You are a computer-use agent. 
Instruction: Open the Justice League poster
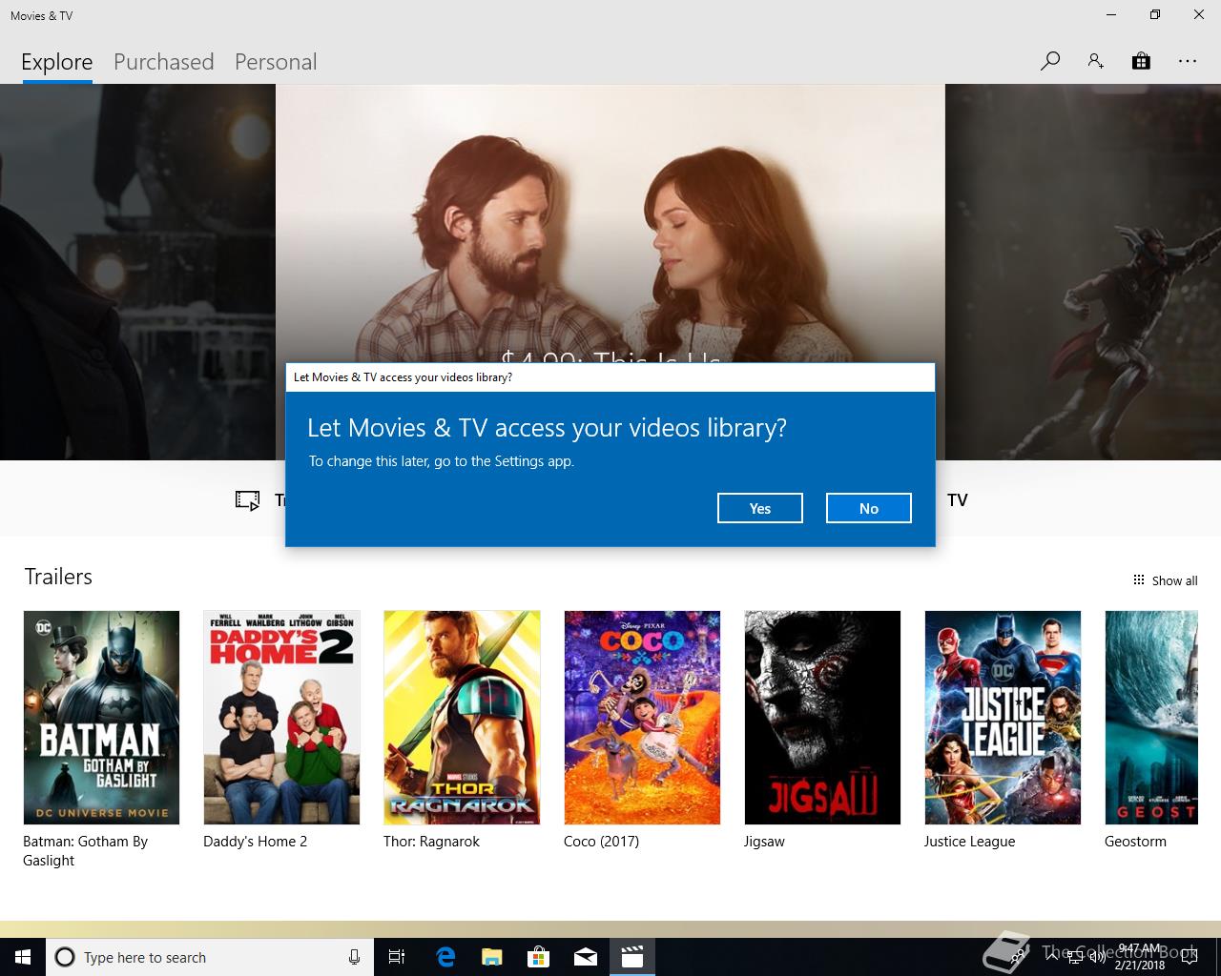[x=1003, y=718]
